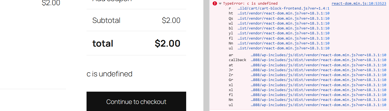389x111 pixels.
Task: Open source link for ar stack frame
Action: tap(318, 55)
